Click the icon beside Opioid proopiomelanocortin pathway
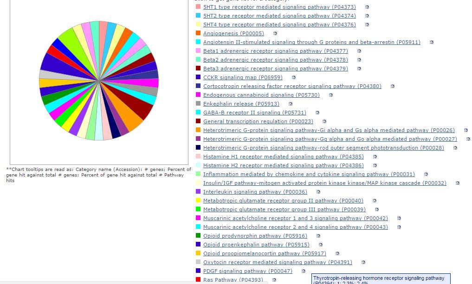Viewport: 472px width, 284px height. [337, 253]
